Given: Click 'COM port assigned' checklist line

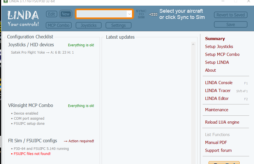Looking at the screenshot, I should tap(29, 119).
